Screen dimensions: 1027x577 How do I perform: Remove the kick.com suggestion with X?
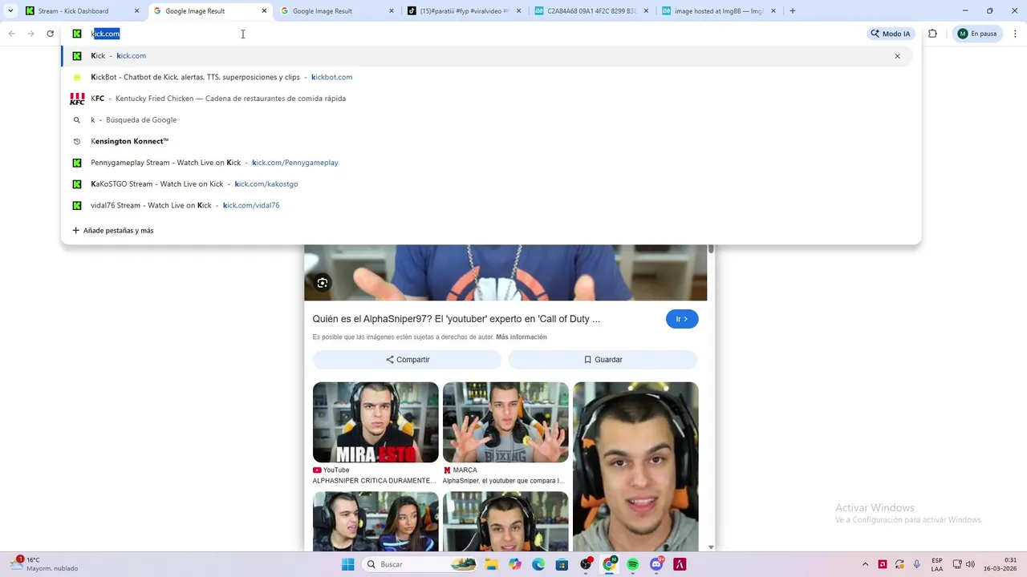coord(897,56)
